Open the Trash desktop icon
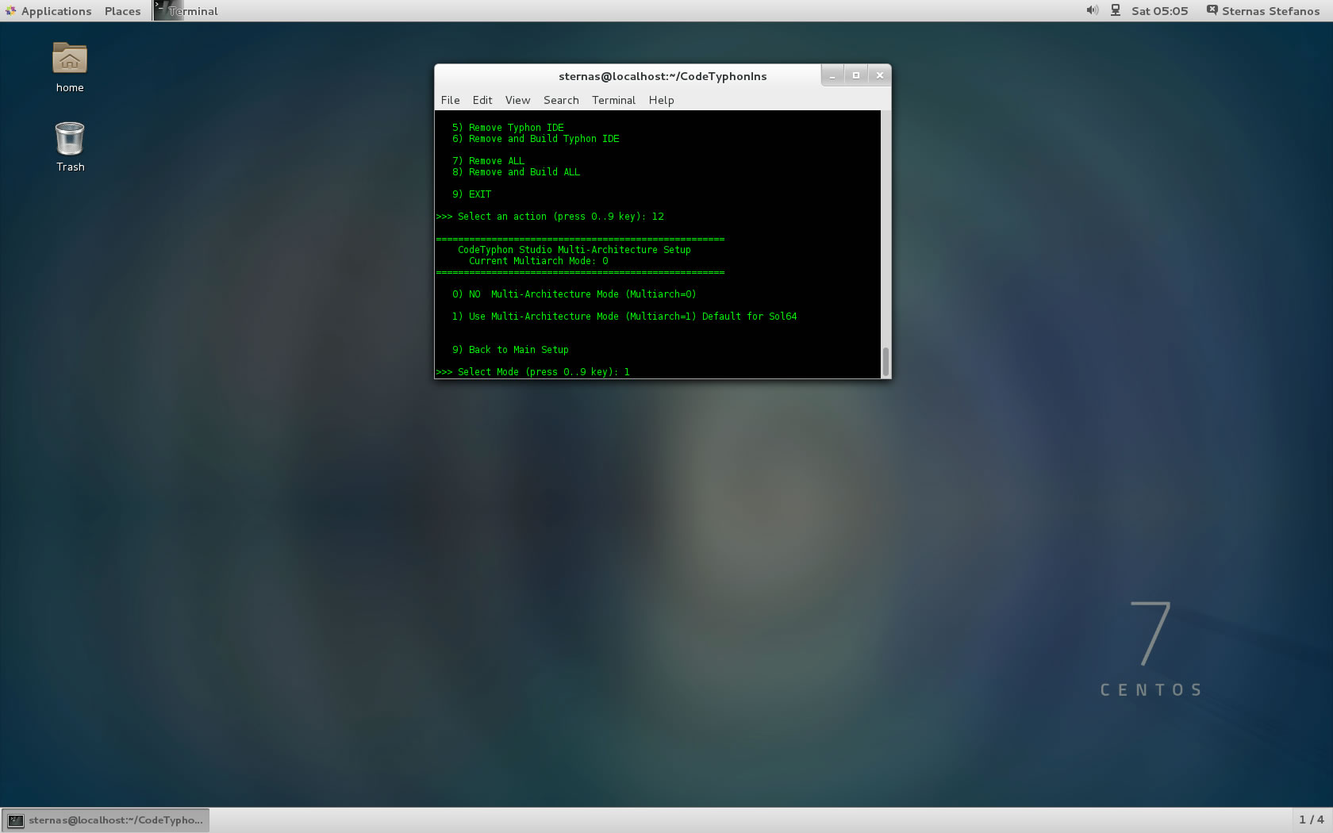The image size is (1333, 833). click(70, 147)
